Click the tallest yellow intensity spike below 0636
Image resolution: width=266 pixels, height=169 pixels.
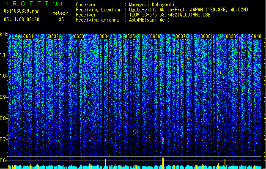[x=163, y=163]
